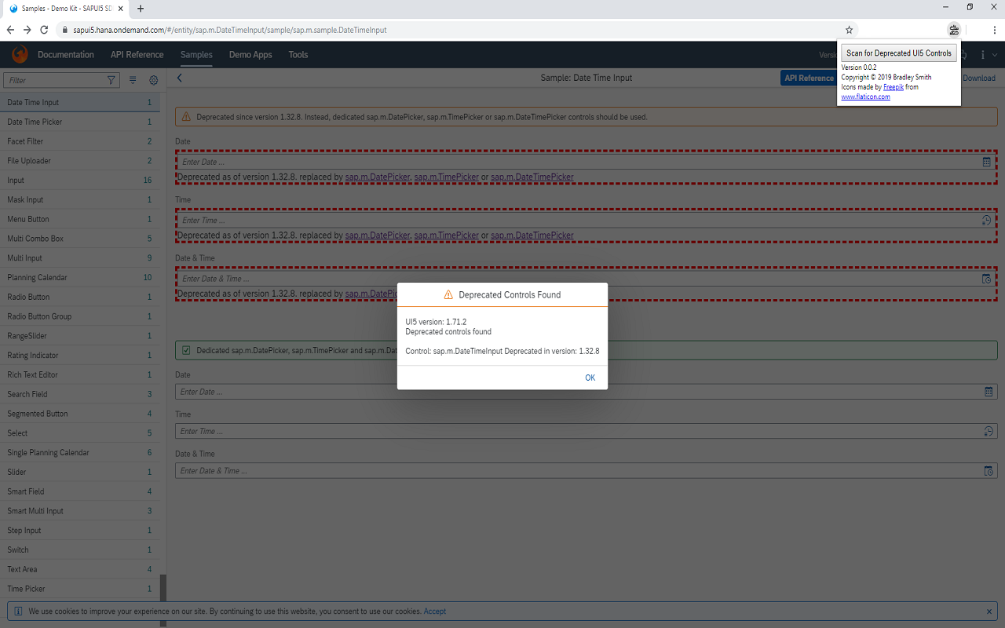Screen dimensions: 1005x628
Task: Open the Date & Time picker icon
Action: pos(986,279)
